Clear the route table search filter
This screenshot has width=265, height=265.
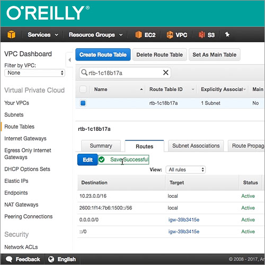pos(165,73)
